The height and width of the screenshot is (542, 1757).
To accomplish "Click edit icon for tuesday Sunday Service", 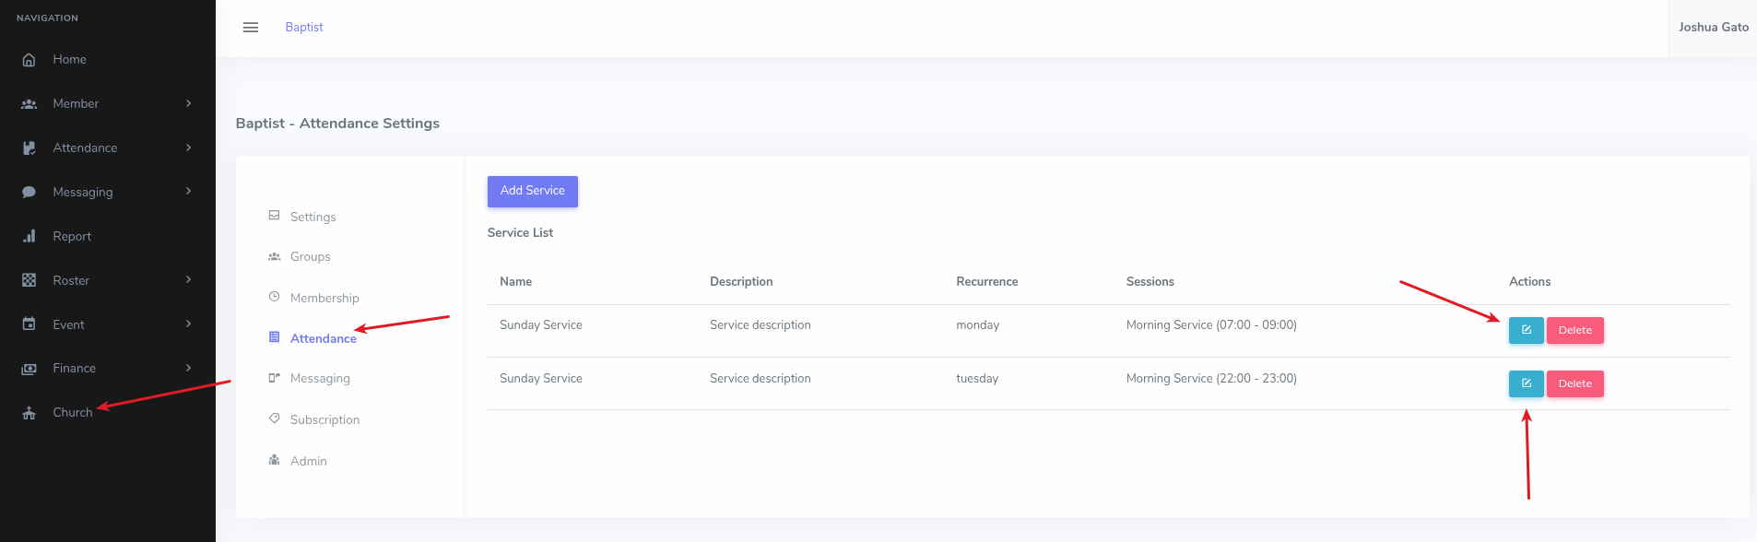I will click(1526, 383).
